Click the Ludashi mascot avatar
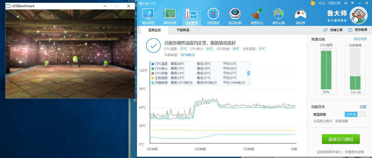Screen dimensions: 372x158 359,16
